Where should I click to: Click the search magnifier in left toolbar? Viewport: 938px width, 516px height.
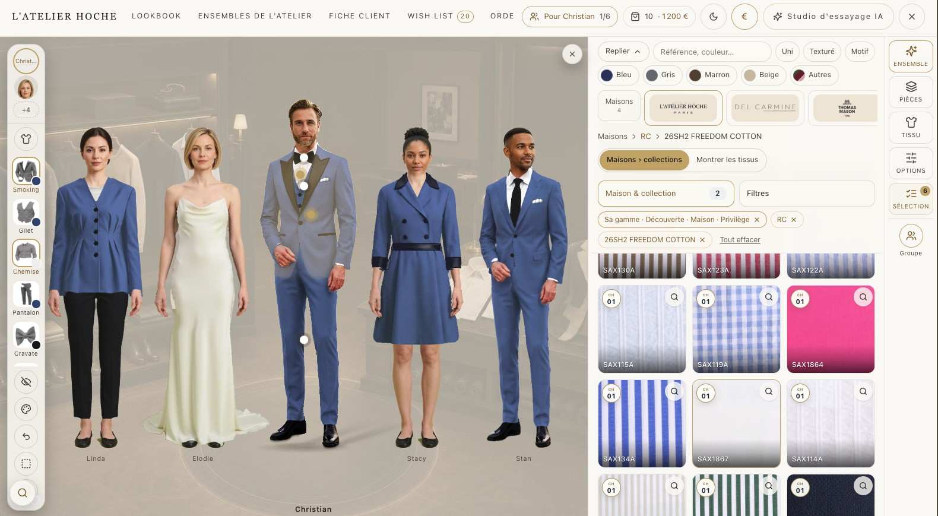[x=23, y=493]
